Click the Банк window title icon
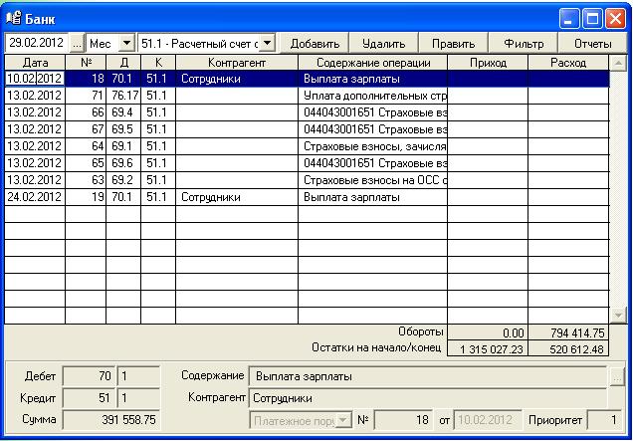 14,18
